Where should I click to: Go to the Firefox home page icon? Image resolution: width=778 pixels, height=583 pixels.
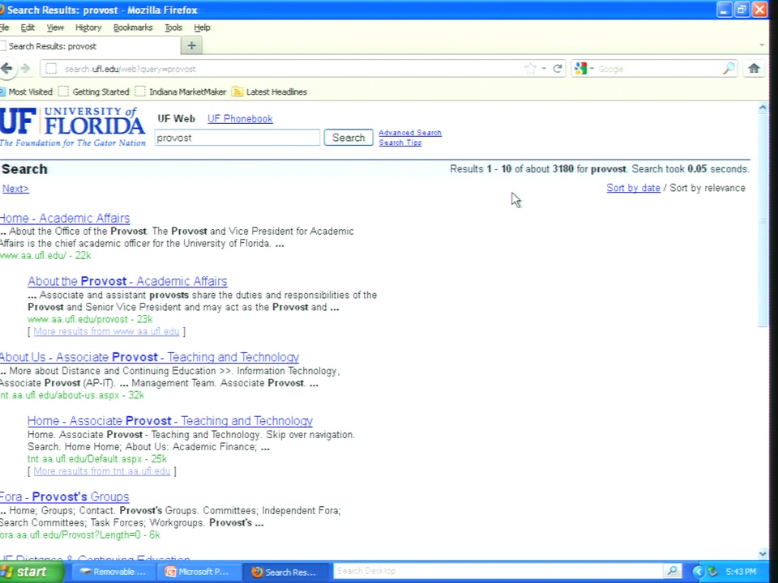click(754, 68)
